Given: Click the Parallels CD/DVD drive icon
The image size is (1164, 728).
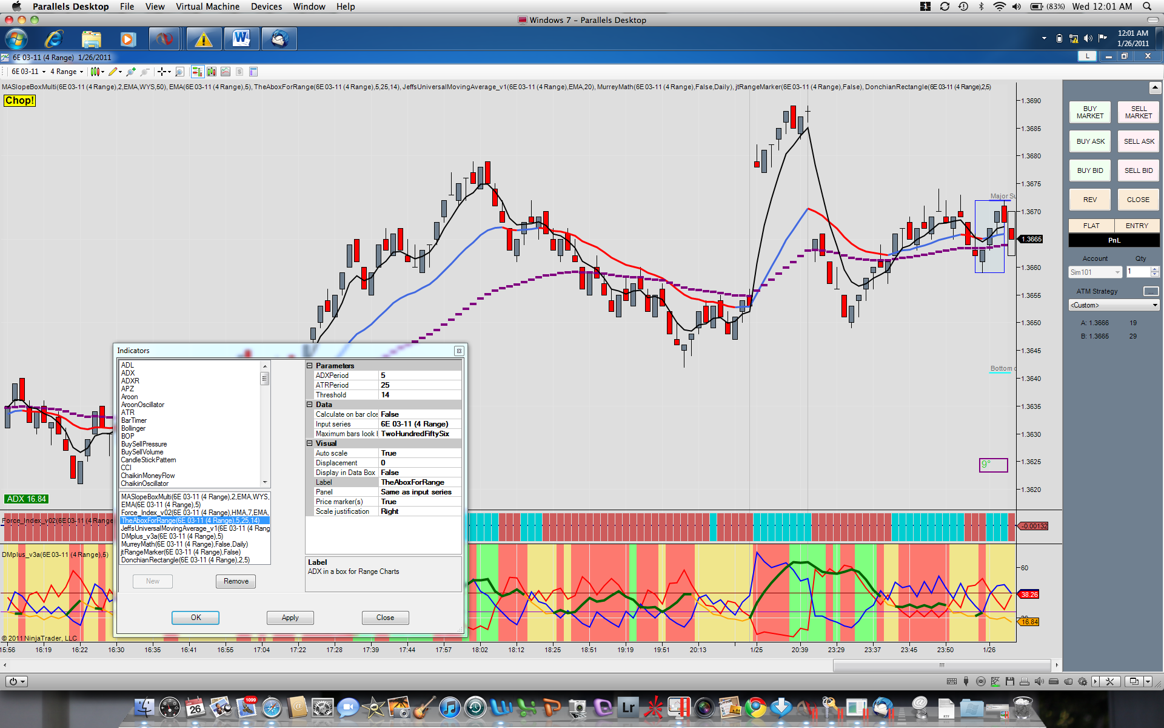Looking at the screenshot, I should pos(981,681).
